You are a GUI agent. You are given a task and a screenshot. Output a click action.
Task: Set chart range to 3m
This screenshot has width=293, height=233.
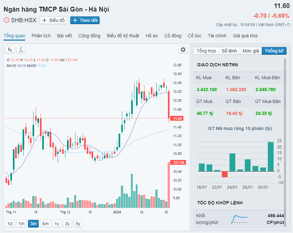tap(33, 224)
